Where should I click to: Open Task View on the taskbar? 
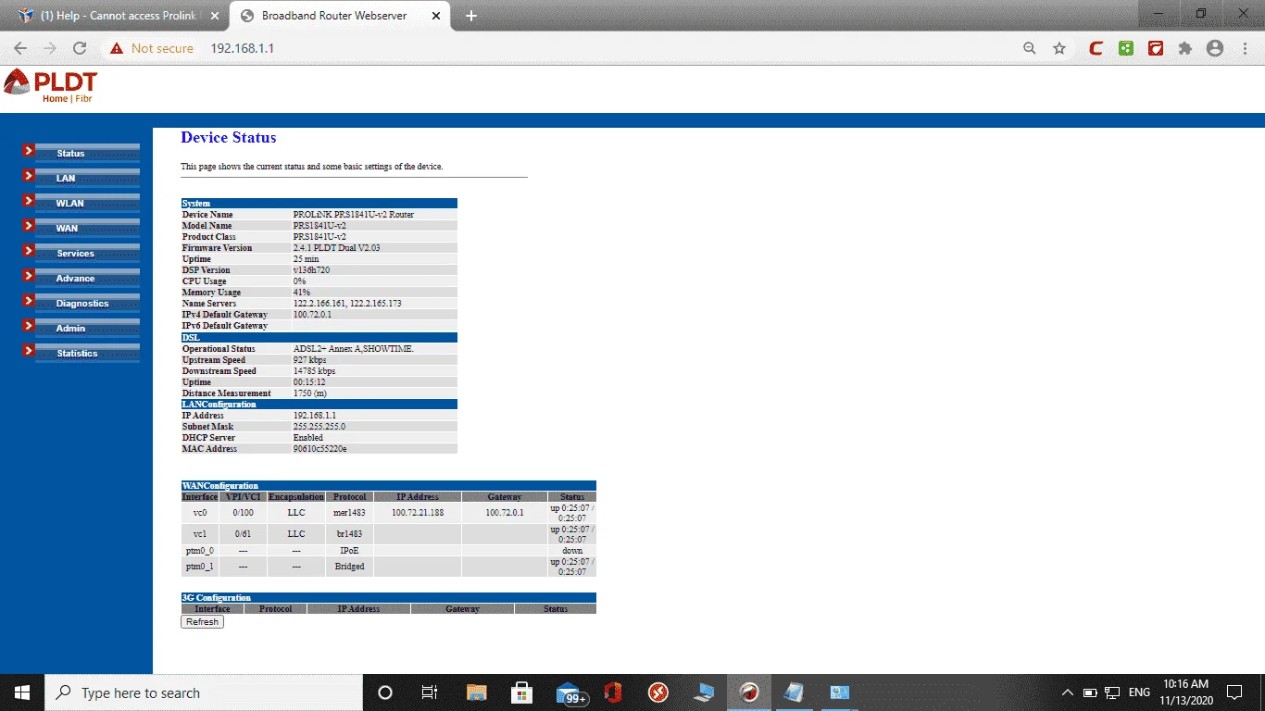pyautogui.click(x=430, y=692)
